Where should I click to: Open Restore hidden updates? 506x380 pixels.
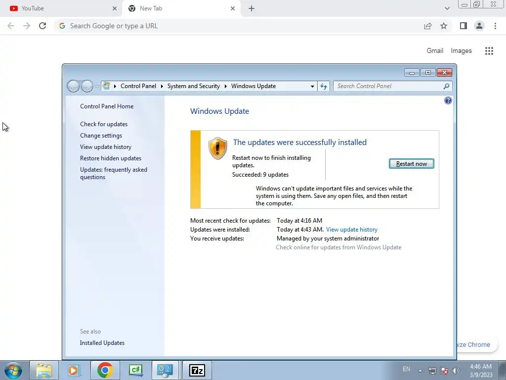(111, 158)
